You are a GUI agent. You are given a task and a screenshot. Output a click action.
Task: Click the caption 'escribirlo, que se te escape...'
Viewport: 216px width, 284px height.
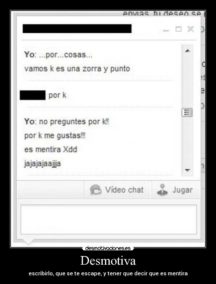[108, 273]
